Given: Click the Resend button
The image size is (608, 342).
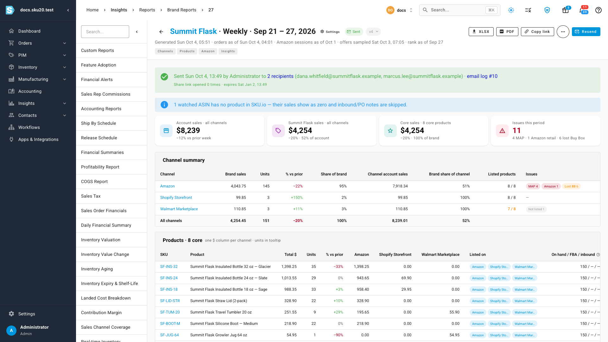Looking at the screenshot, I should pyautogui.click(x=586, y=32).
